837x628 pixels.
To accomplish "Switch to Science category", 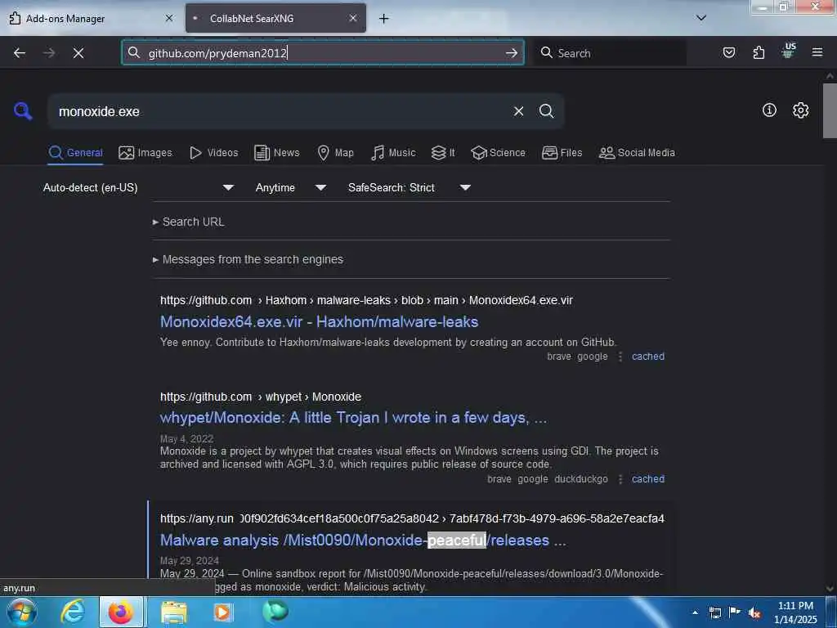I will [x=498, y=153].
